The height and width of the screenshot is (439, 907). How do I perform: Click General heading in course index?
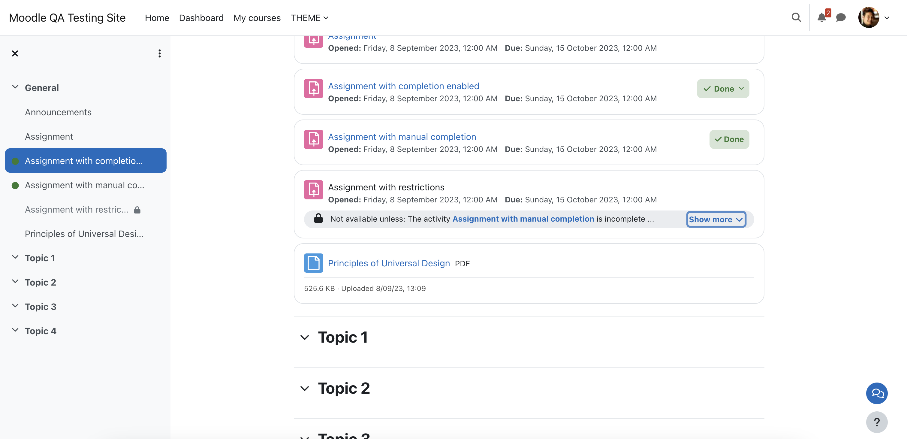coord(41,88)
